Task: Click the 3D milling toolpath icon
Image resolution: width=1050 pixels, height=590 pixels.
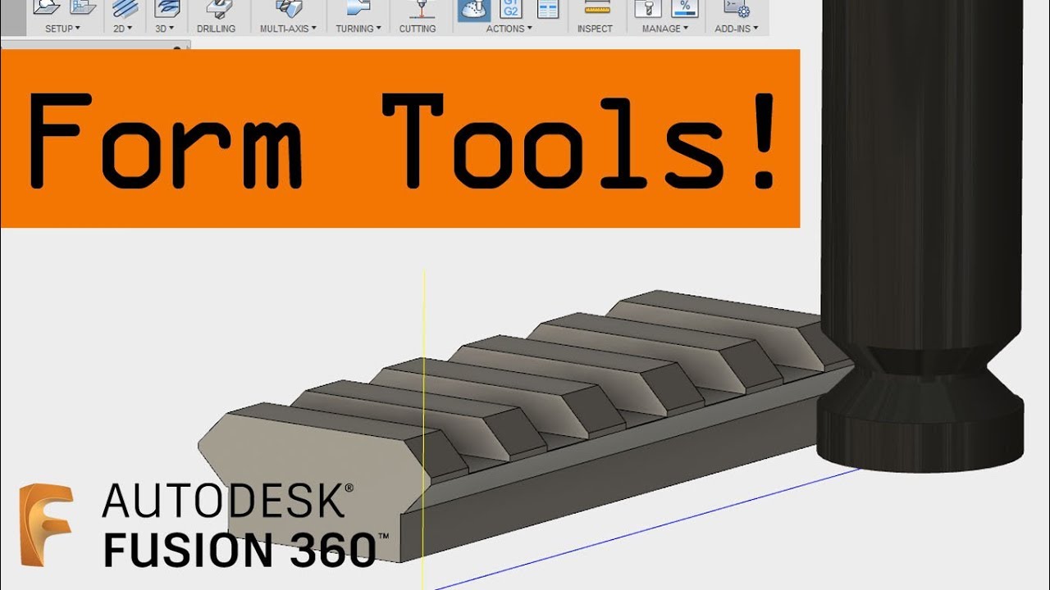Action: (x=167, y=8)
